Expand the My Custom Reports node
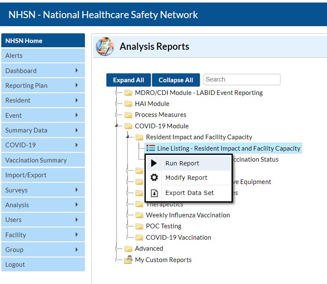327x284 pixels. [116, 260]
